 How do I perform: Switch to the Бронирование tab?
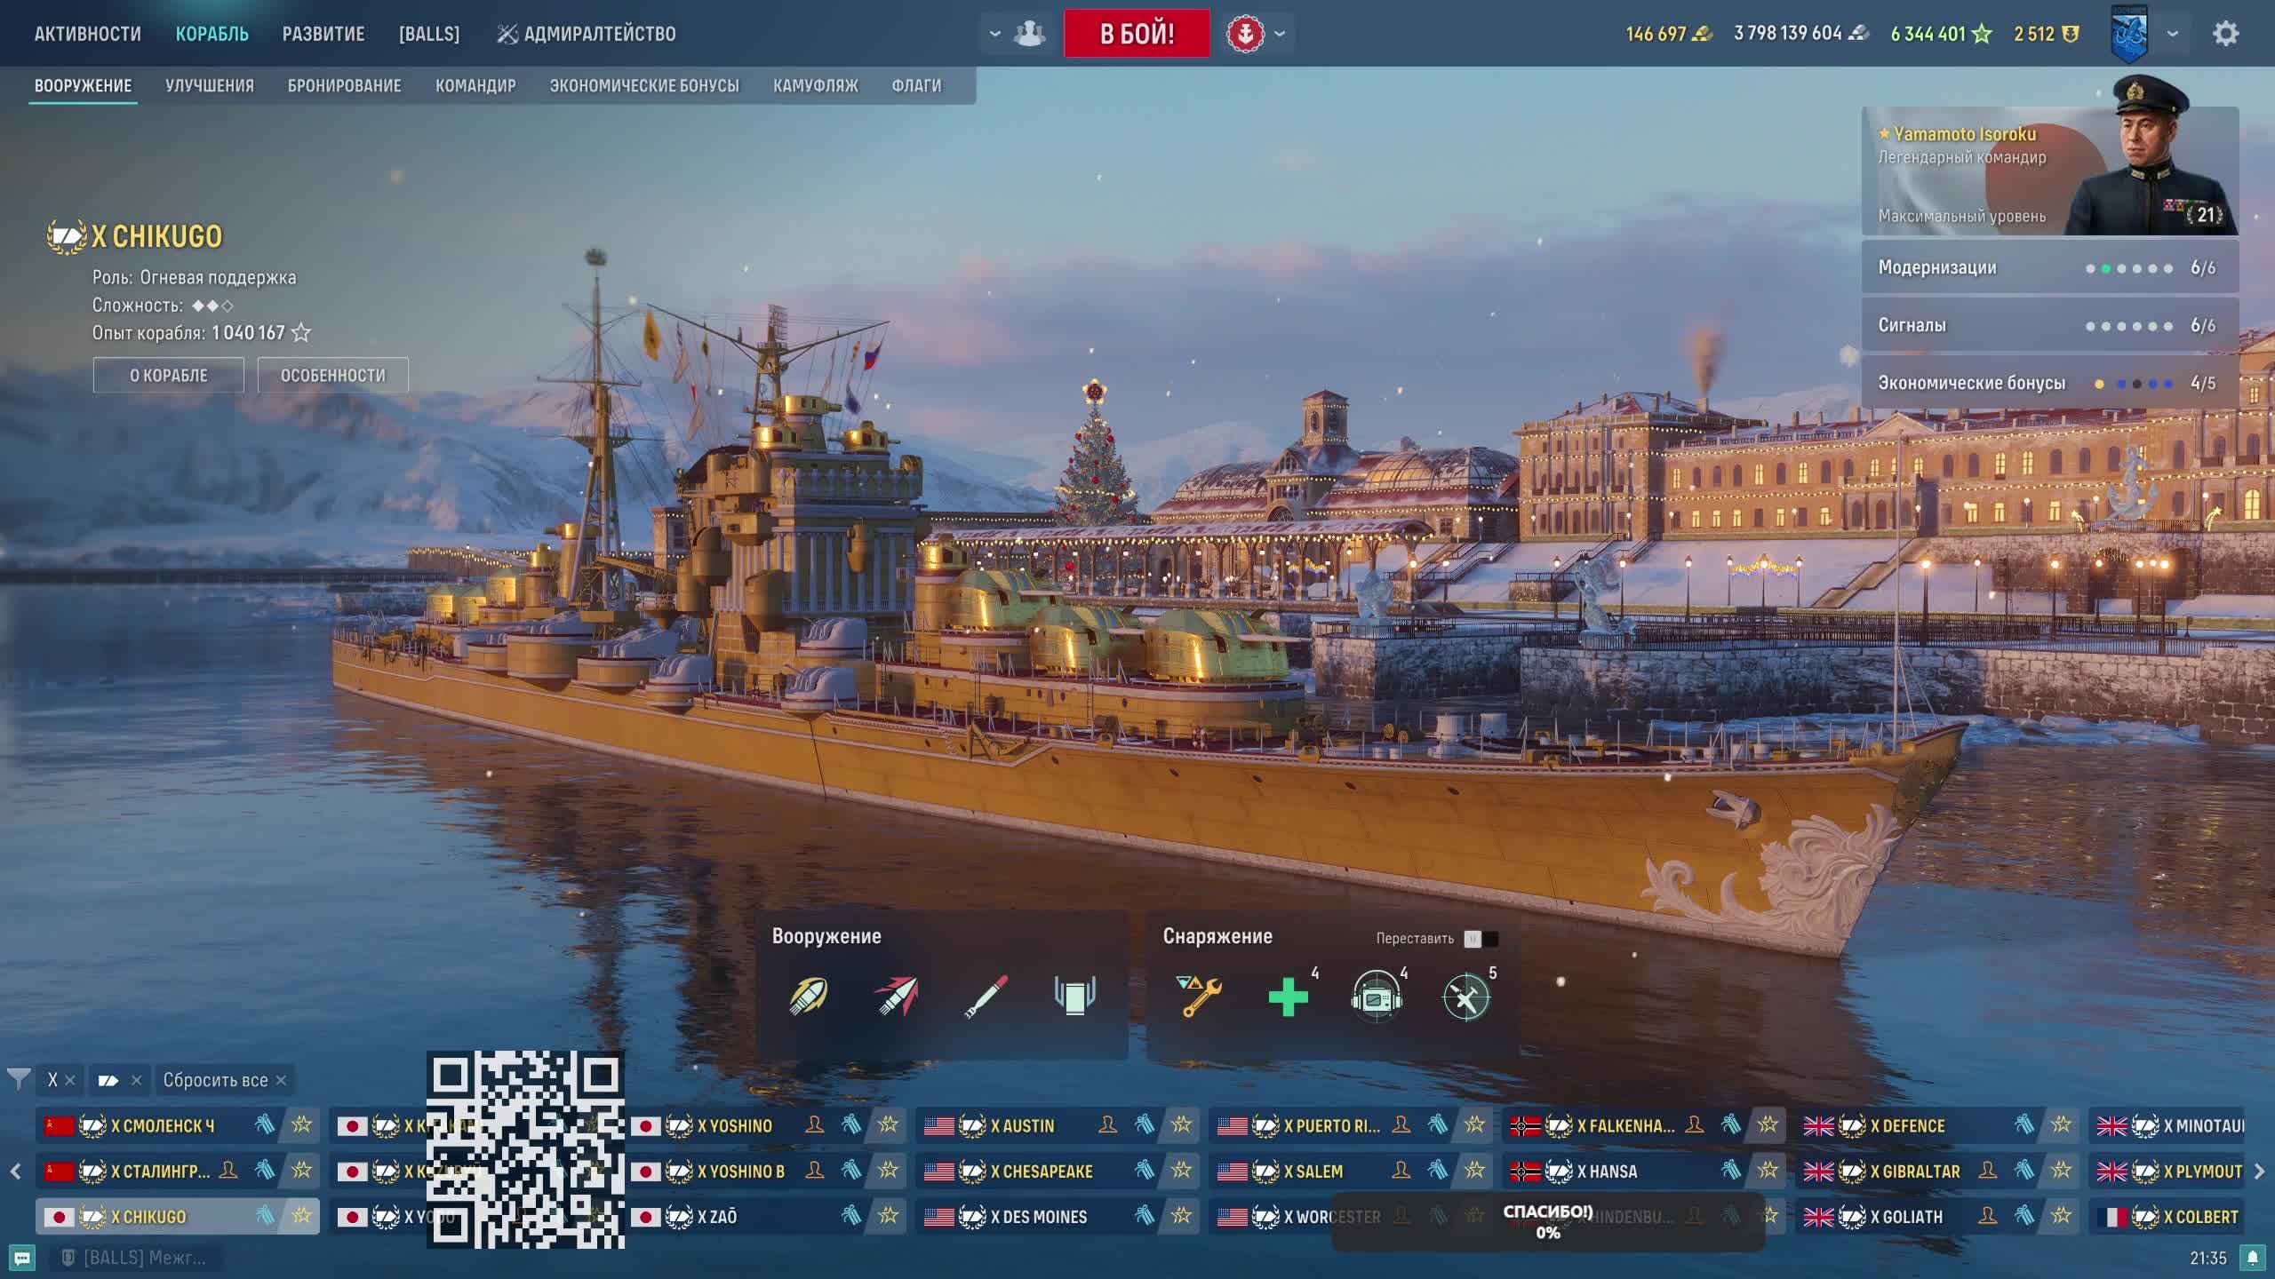click(344, 86)
